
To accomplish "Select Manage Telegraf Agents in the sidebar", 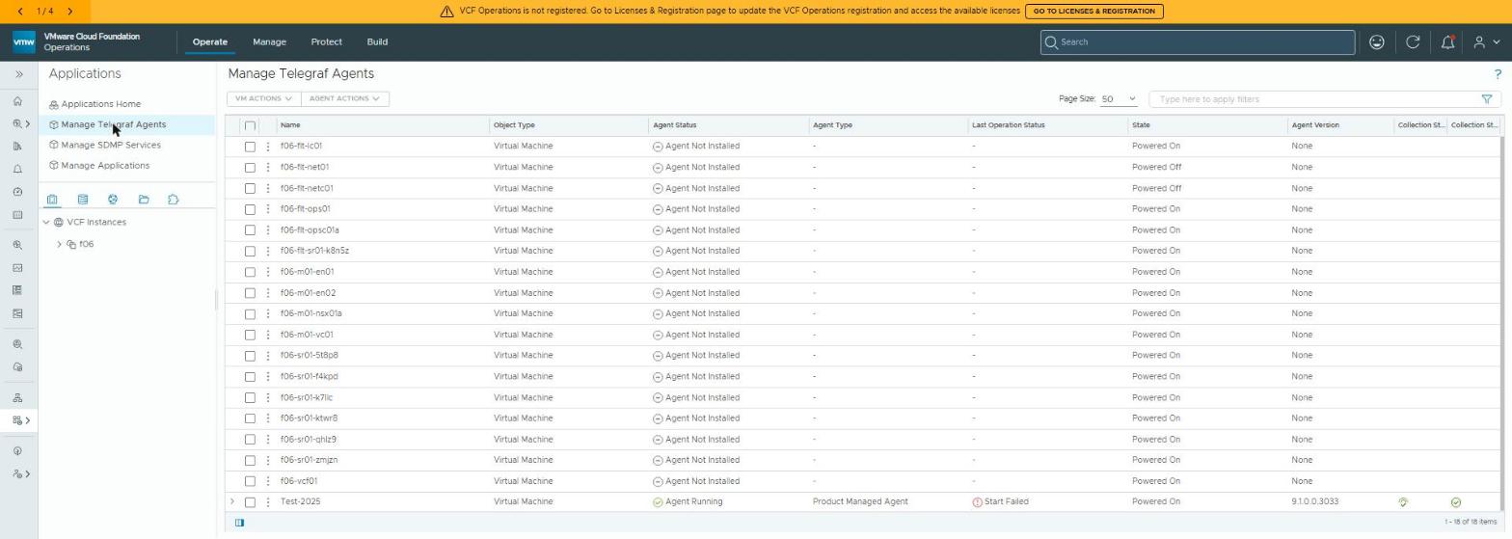I will pyautogui.click(x=113, y=124).
